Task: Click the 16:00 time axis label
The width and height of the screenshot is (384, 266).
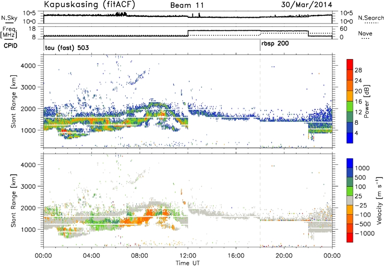Action: (x=236, y=256)
